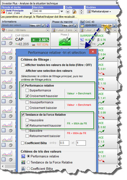Click the Coefficient Bêta sort icon
The image size is (127, 180).
pyautogui.click(x=23, y=169)
